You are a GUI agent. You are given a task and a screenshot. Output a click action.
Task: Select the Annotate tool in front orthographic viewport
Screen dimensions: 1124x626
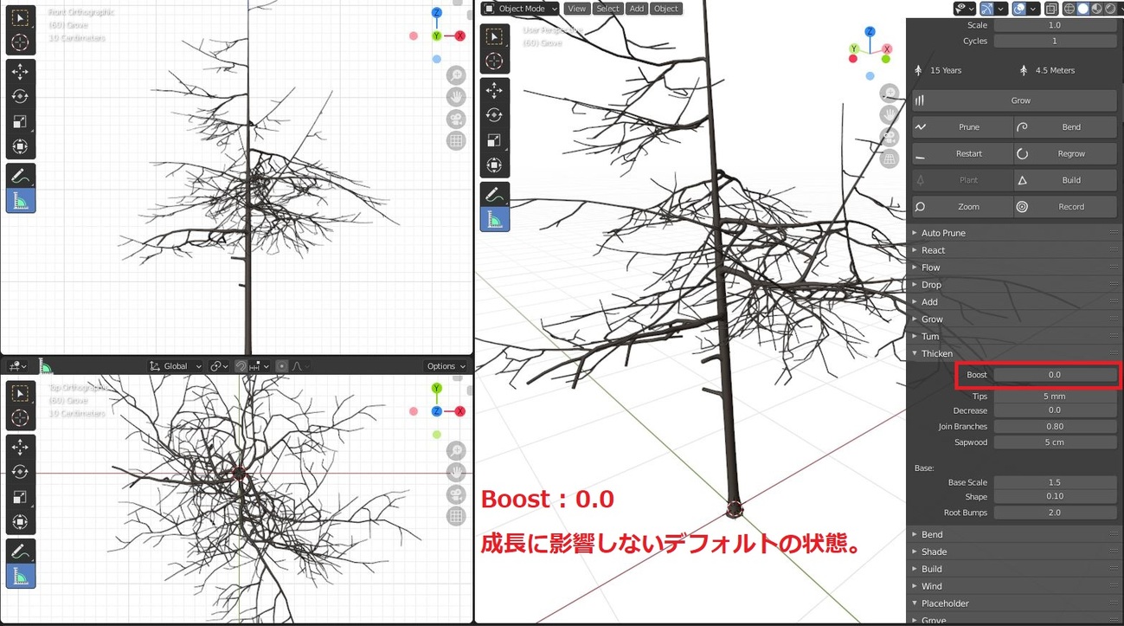(20, 175)
